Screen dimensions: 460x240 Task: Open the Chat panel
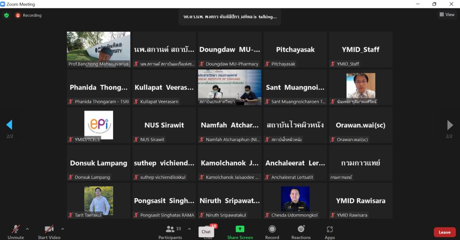coord(207,232)
